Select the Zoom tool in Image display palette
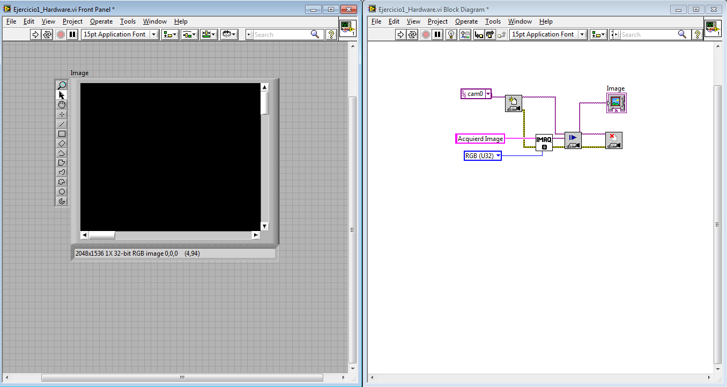Image resolution: width=727 pixels, height=387 pixels. (62, 85)
